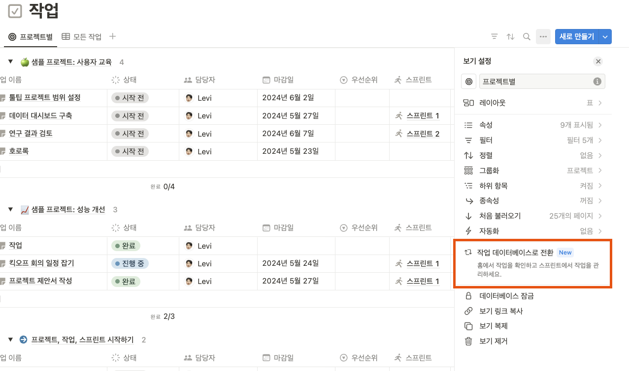Image resolution: width=629 pixels, height=371 pixels.
Task: Click 보기 링크 복사
Action: [x=533, y=312]
